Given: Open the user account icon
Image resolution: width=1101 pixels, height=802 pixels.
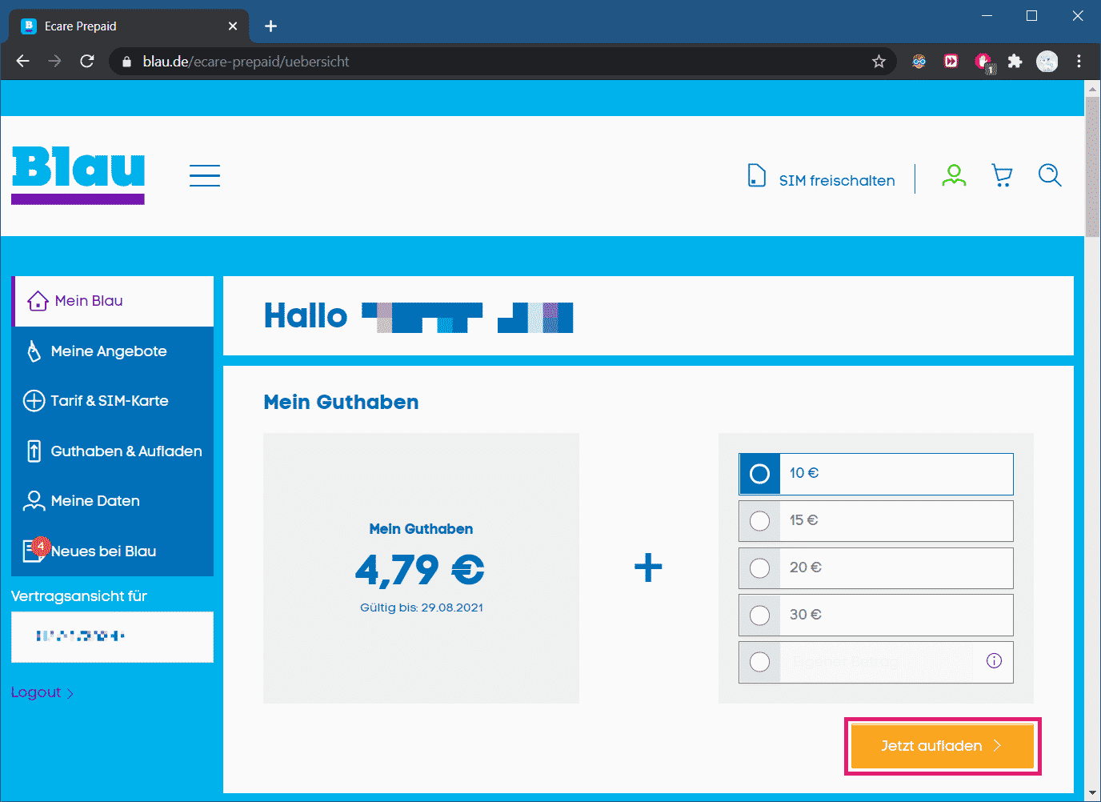Looking at the screenshot, I should [954, 175].
